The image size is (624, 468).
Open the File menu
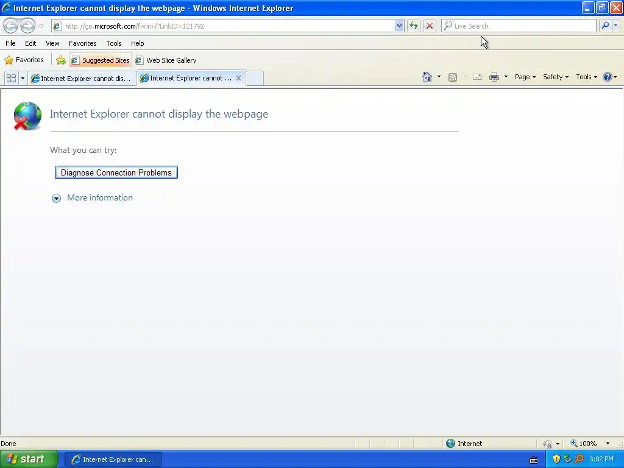point(10,43)
